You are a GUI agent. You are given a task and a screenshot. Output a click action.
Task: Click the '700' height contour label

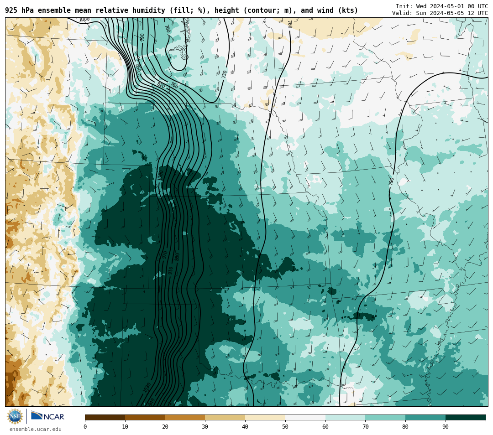[x=168, y=29]
